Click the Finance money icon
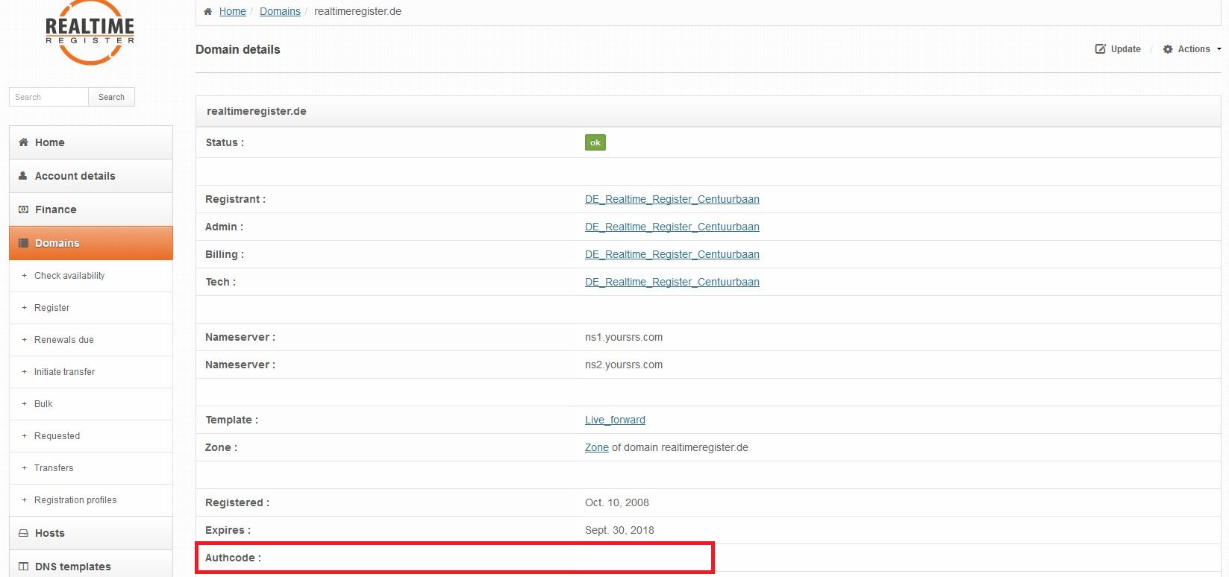Screen dimensions: 1229x577 pyautogui.click(x=23, y=209)
